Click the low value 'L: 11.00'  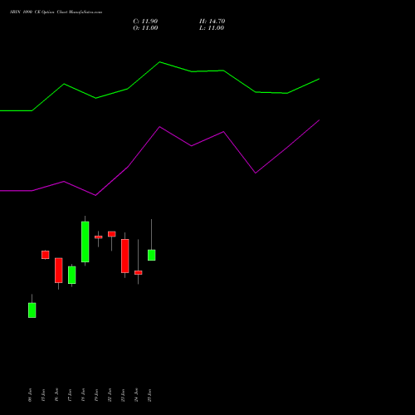tap(212, 28)
